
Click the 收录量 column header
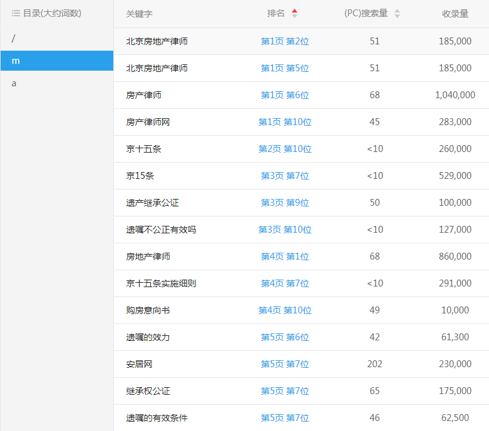click(x=455, y=14)
